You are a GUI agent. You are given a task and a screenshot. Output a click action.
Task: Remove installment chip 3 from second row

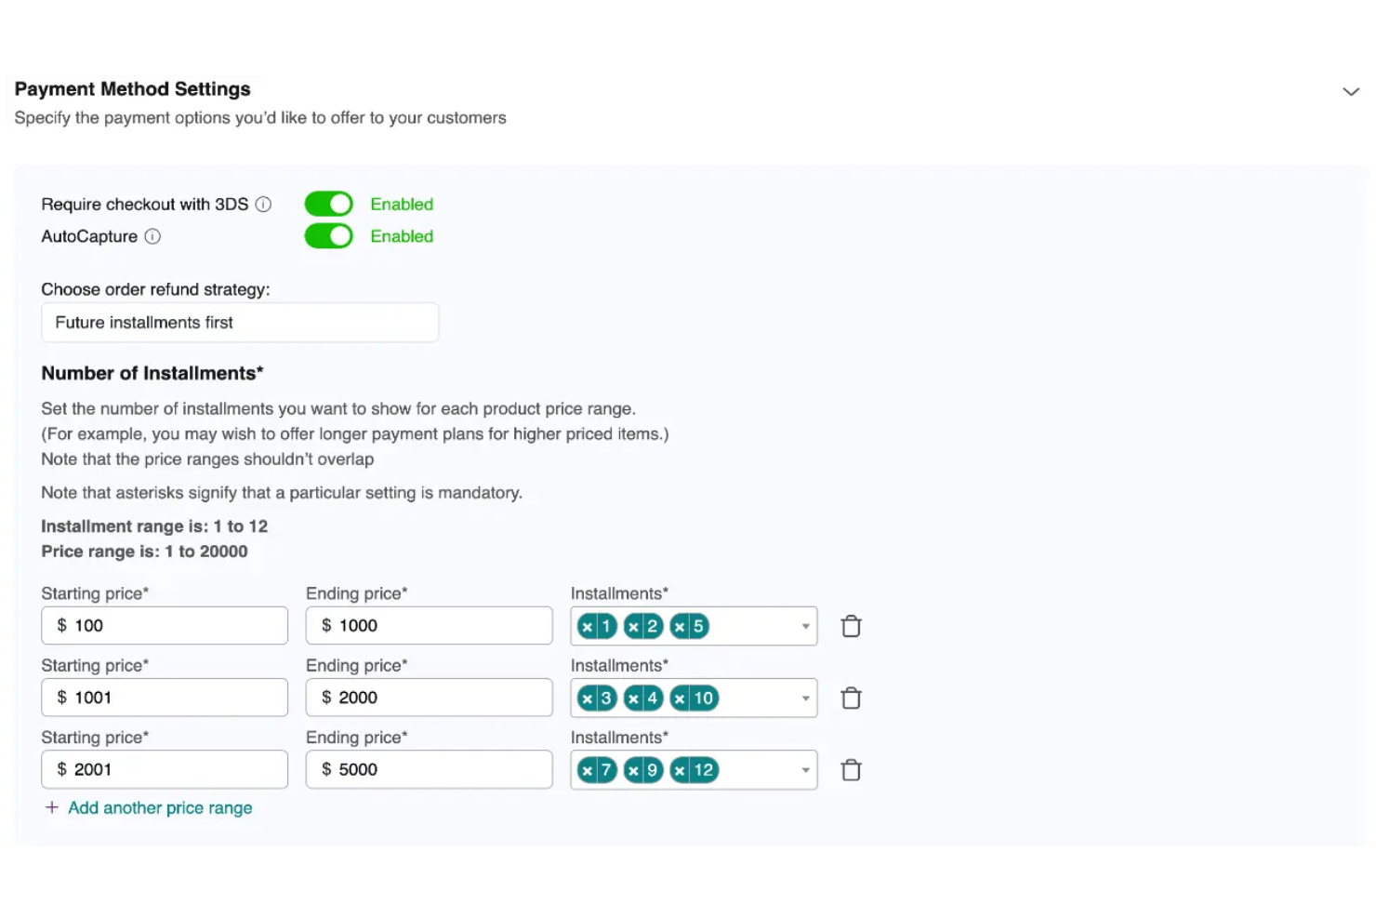pos(587,698)
